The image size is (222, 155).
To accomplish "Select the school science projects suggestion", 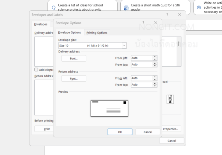I will point(83,6).
